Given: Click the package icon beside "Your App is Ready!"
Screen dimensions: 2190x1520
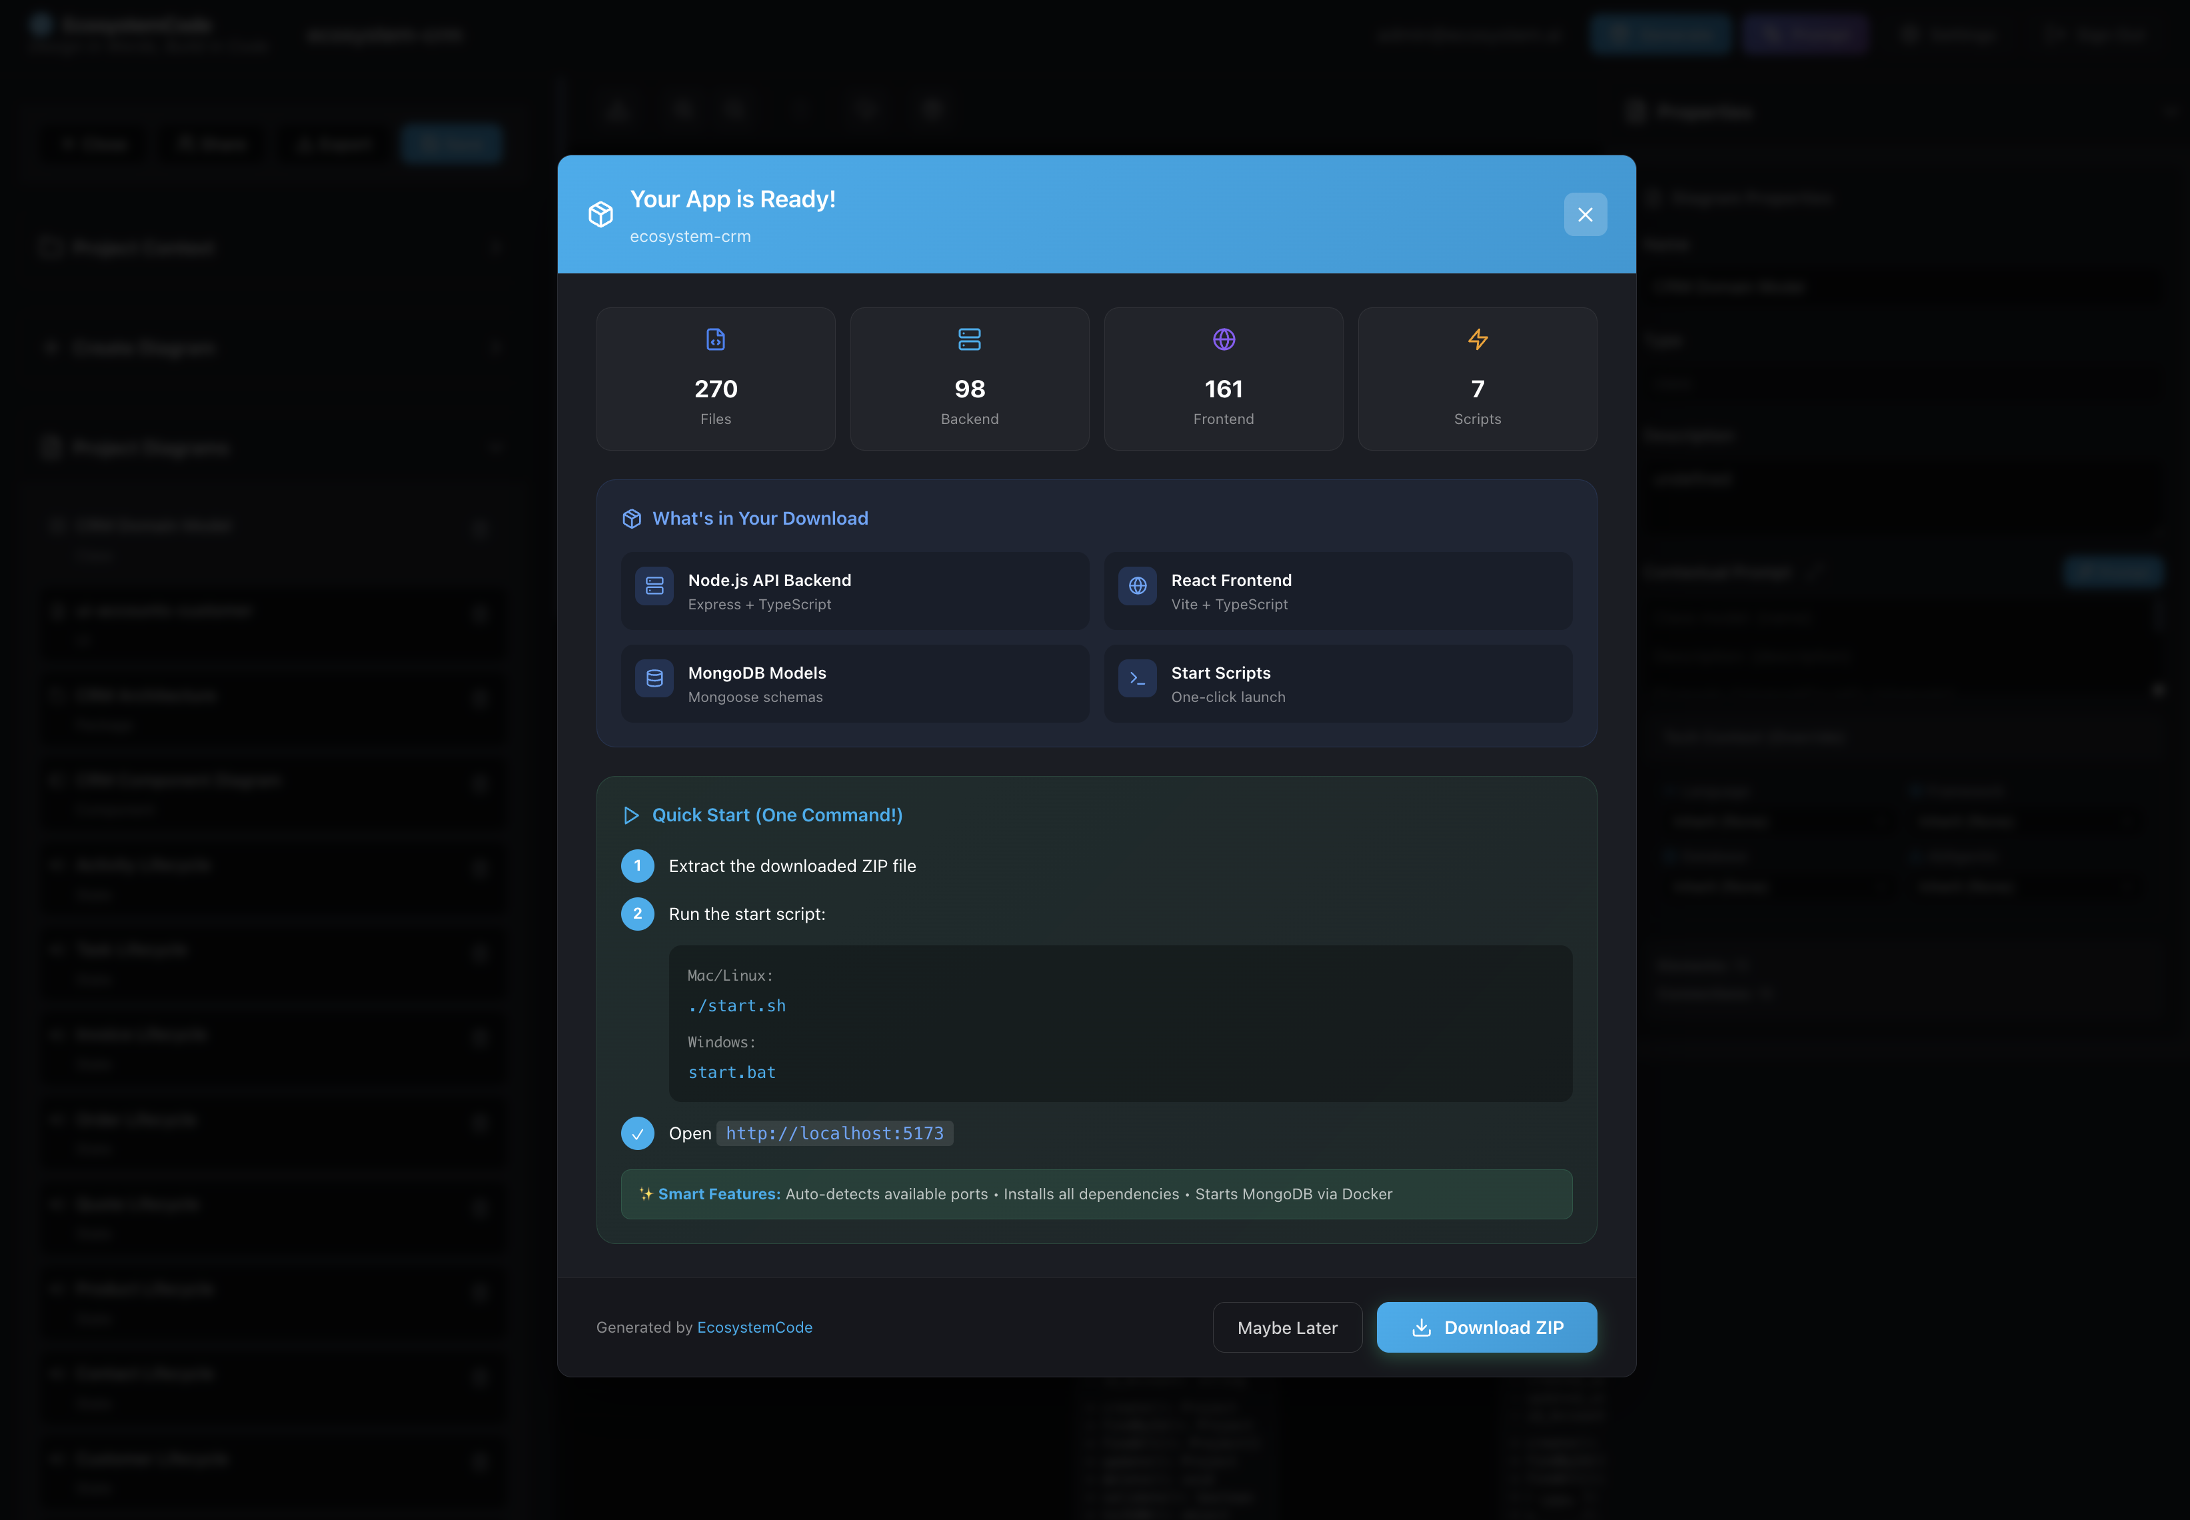Looking at the screenshot, I should tap(602, 214).
